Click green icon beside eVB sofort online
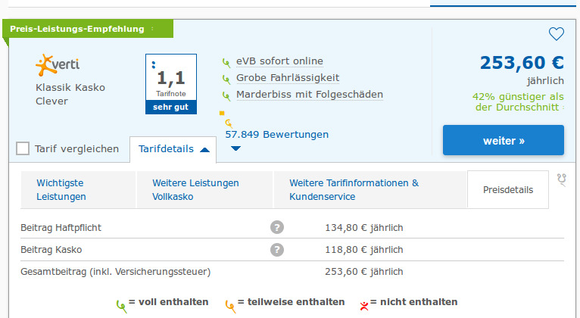This screenshot has width=580, height=318. [226, 62]
